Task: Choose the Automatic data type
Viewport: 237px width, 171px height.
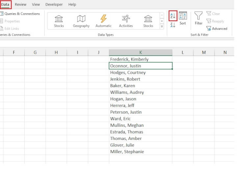Action: click(x=103, y=21)
